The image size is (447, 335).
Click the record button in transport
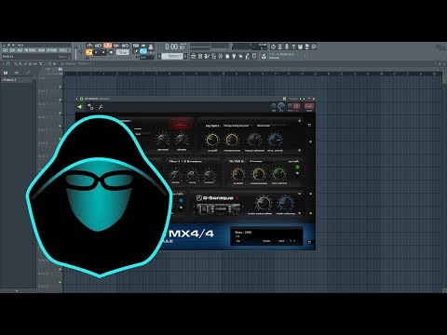(x=111, y=53)
